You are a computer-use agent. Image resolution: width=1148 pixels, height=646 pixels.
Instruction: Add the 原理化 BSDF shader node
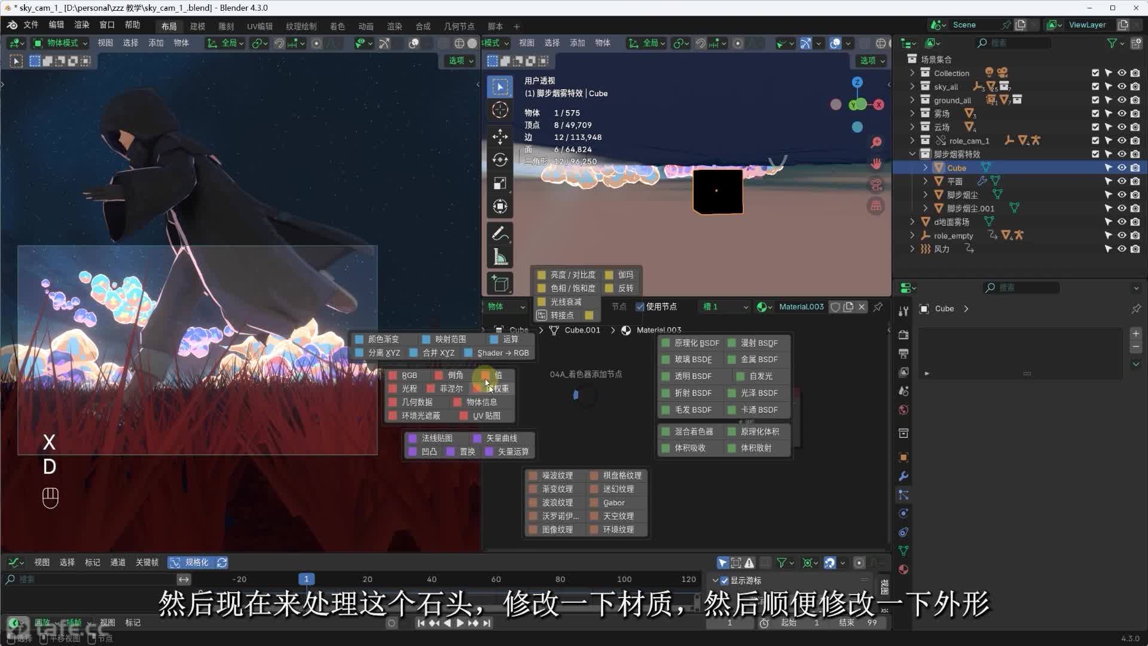[696, 343]
